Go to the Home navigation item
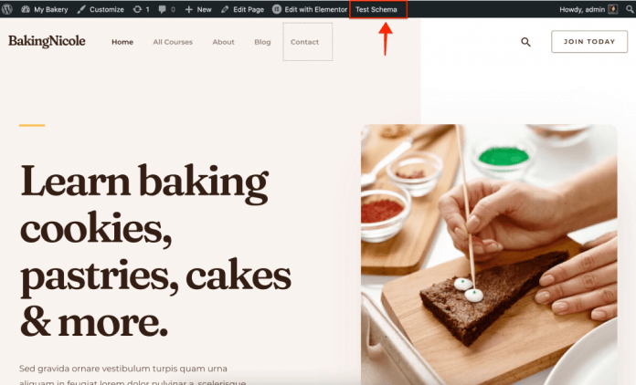Image resolution: width=636 pixels, height=385 pixels. [x=122, y=42]
